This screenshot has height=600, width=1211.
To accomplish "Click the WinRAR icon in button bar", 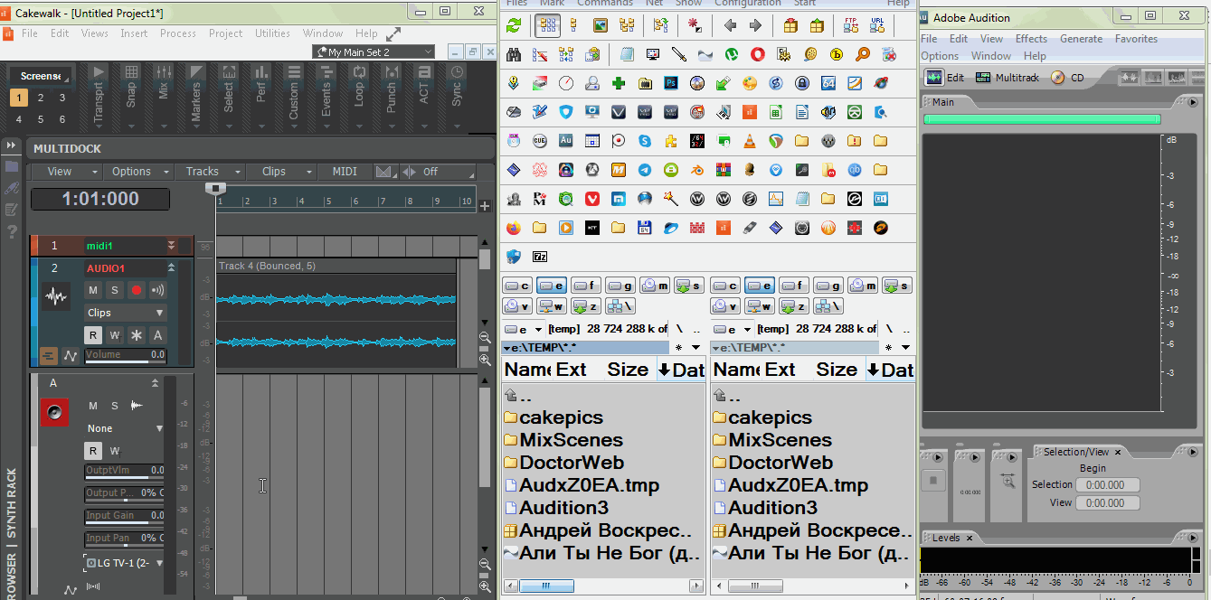I will [x=724, y=170].
